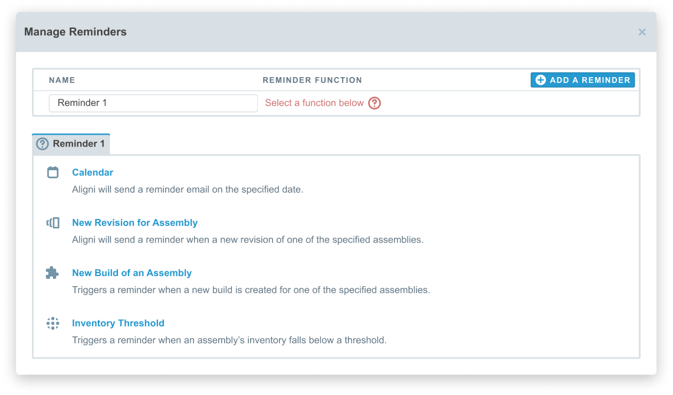Click the red question mark help icon
The width and height of the screenshot is (673, 395).
[x=375, y=103]
